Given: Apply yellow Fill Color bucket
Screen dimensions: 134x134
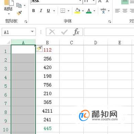Looking at the screenshot, I should coord(78,11).
